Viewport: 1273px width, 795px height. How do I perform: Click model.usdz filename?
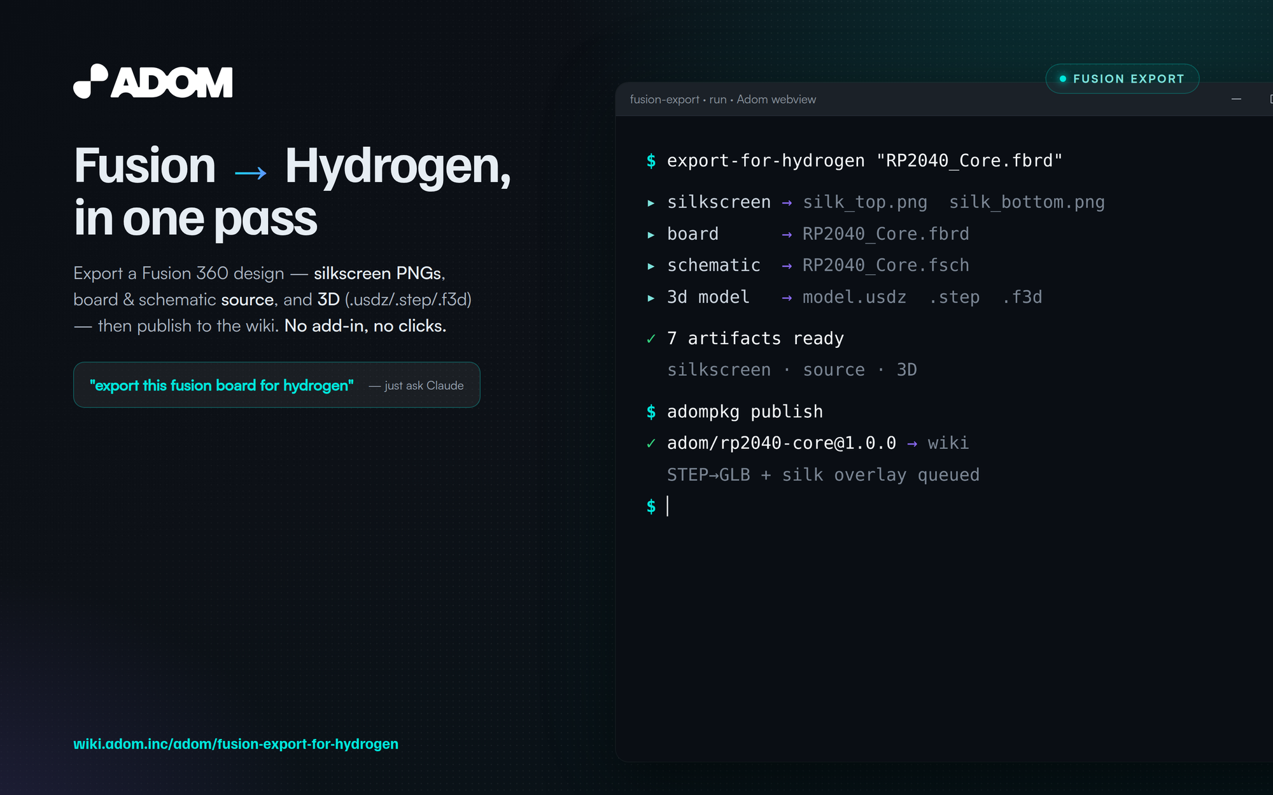tap(854, 297)
